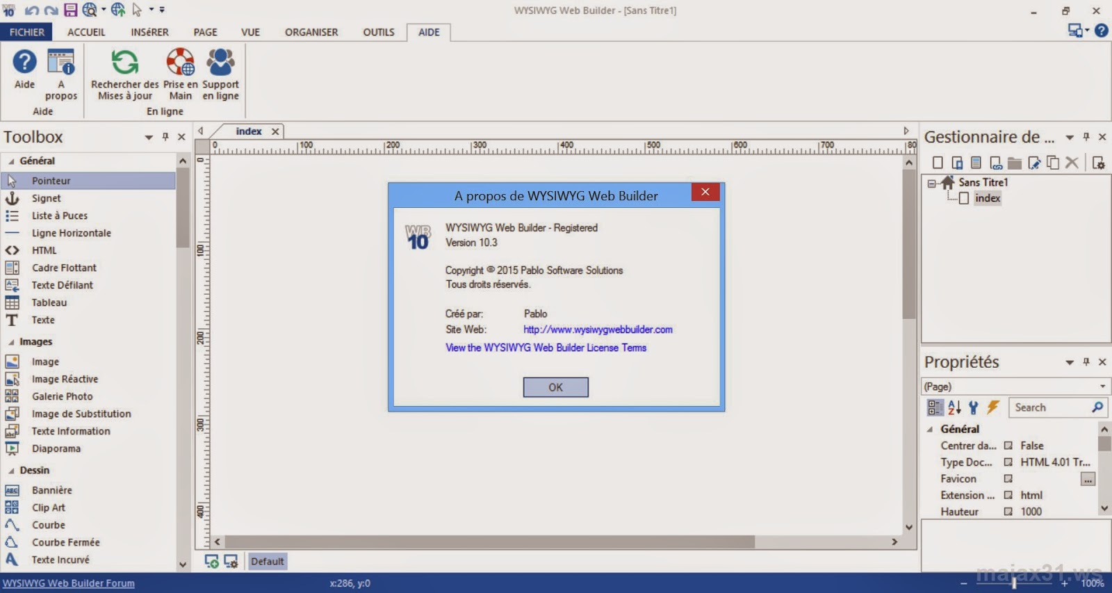Save the project with the floppy disk icon
The width and height of the screenshot is (1112, 593).
coord(70,10)
